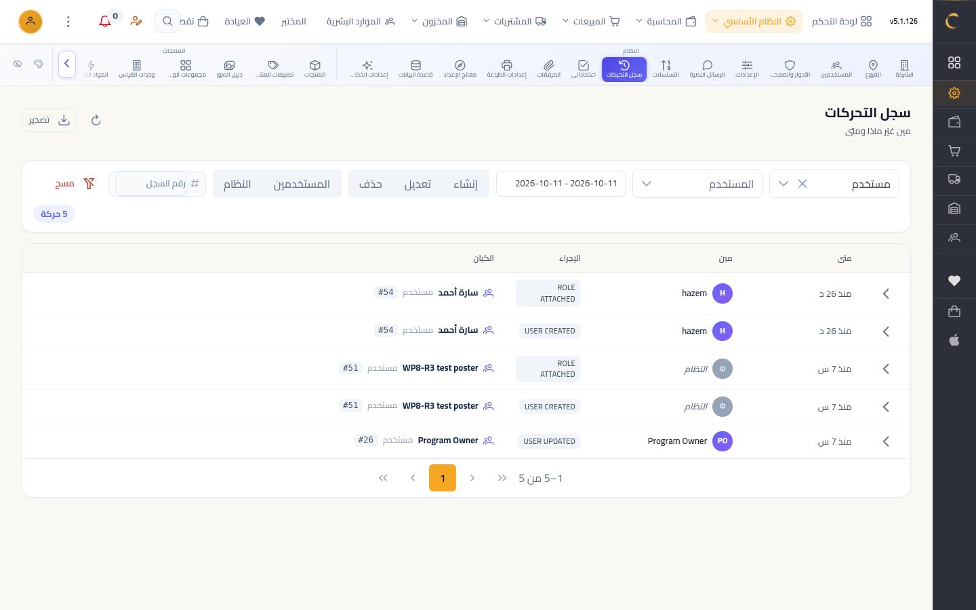This screenshot has height=610, width=976.
Task: Open the المبيعات (Sales) top menu
Action: tap(591, 21)
